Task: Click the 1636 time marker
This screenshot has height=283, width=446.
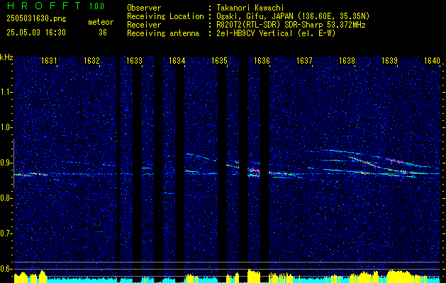Action: 262,61
